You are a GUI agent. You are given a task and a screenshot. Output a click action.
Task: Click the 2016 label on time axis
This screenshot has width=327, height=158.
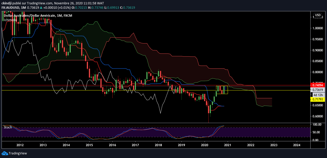(112, 145)
